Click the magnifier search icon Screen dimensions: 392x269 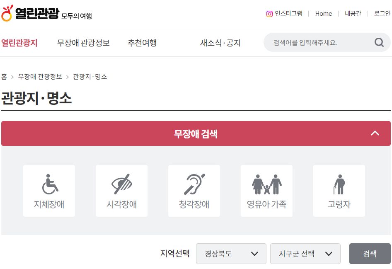[x=379, y=42]
